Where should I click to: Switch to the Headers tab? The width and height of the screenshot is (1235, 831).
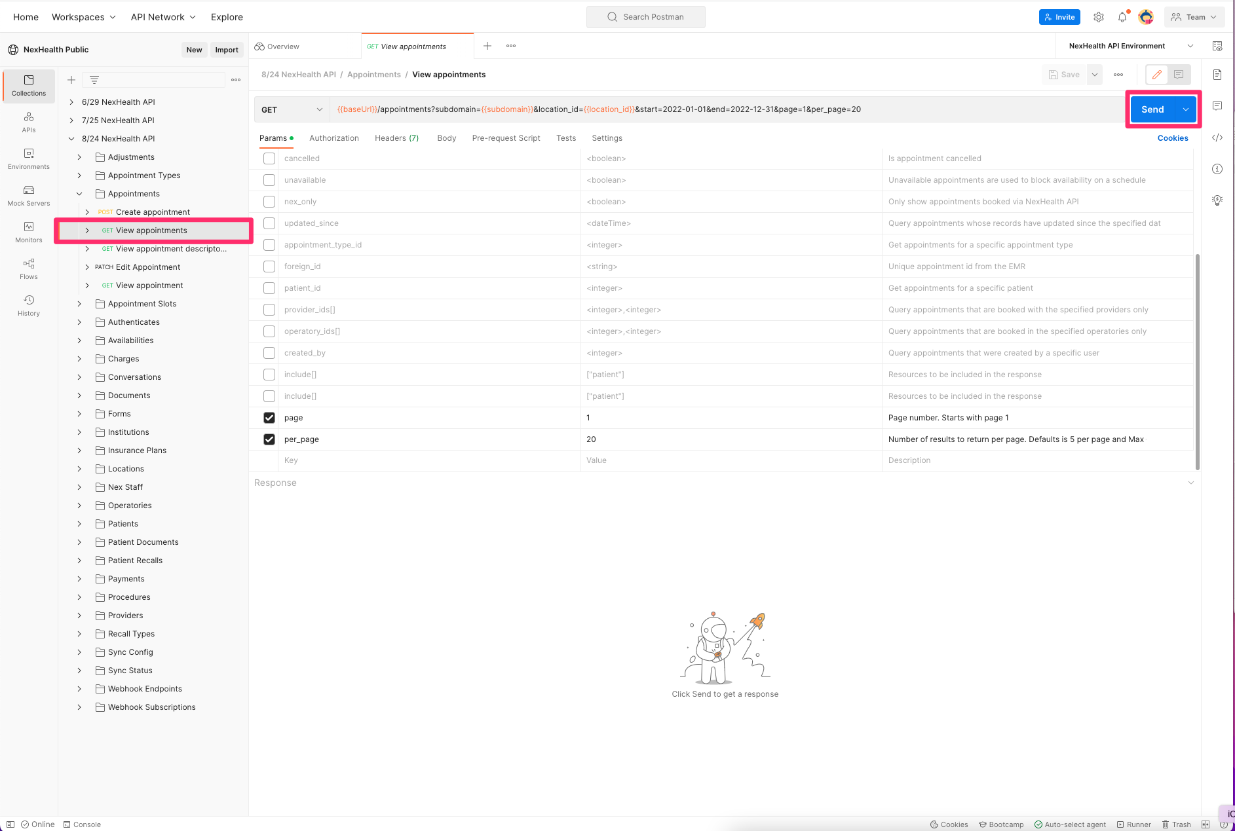(x=396, y=138)
